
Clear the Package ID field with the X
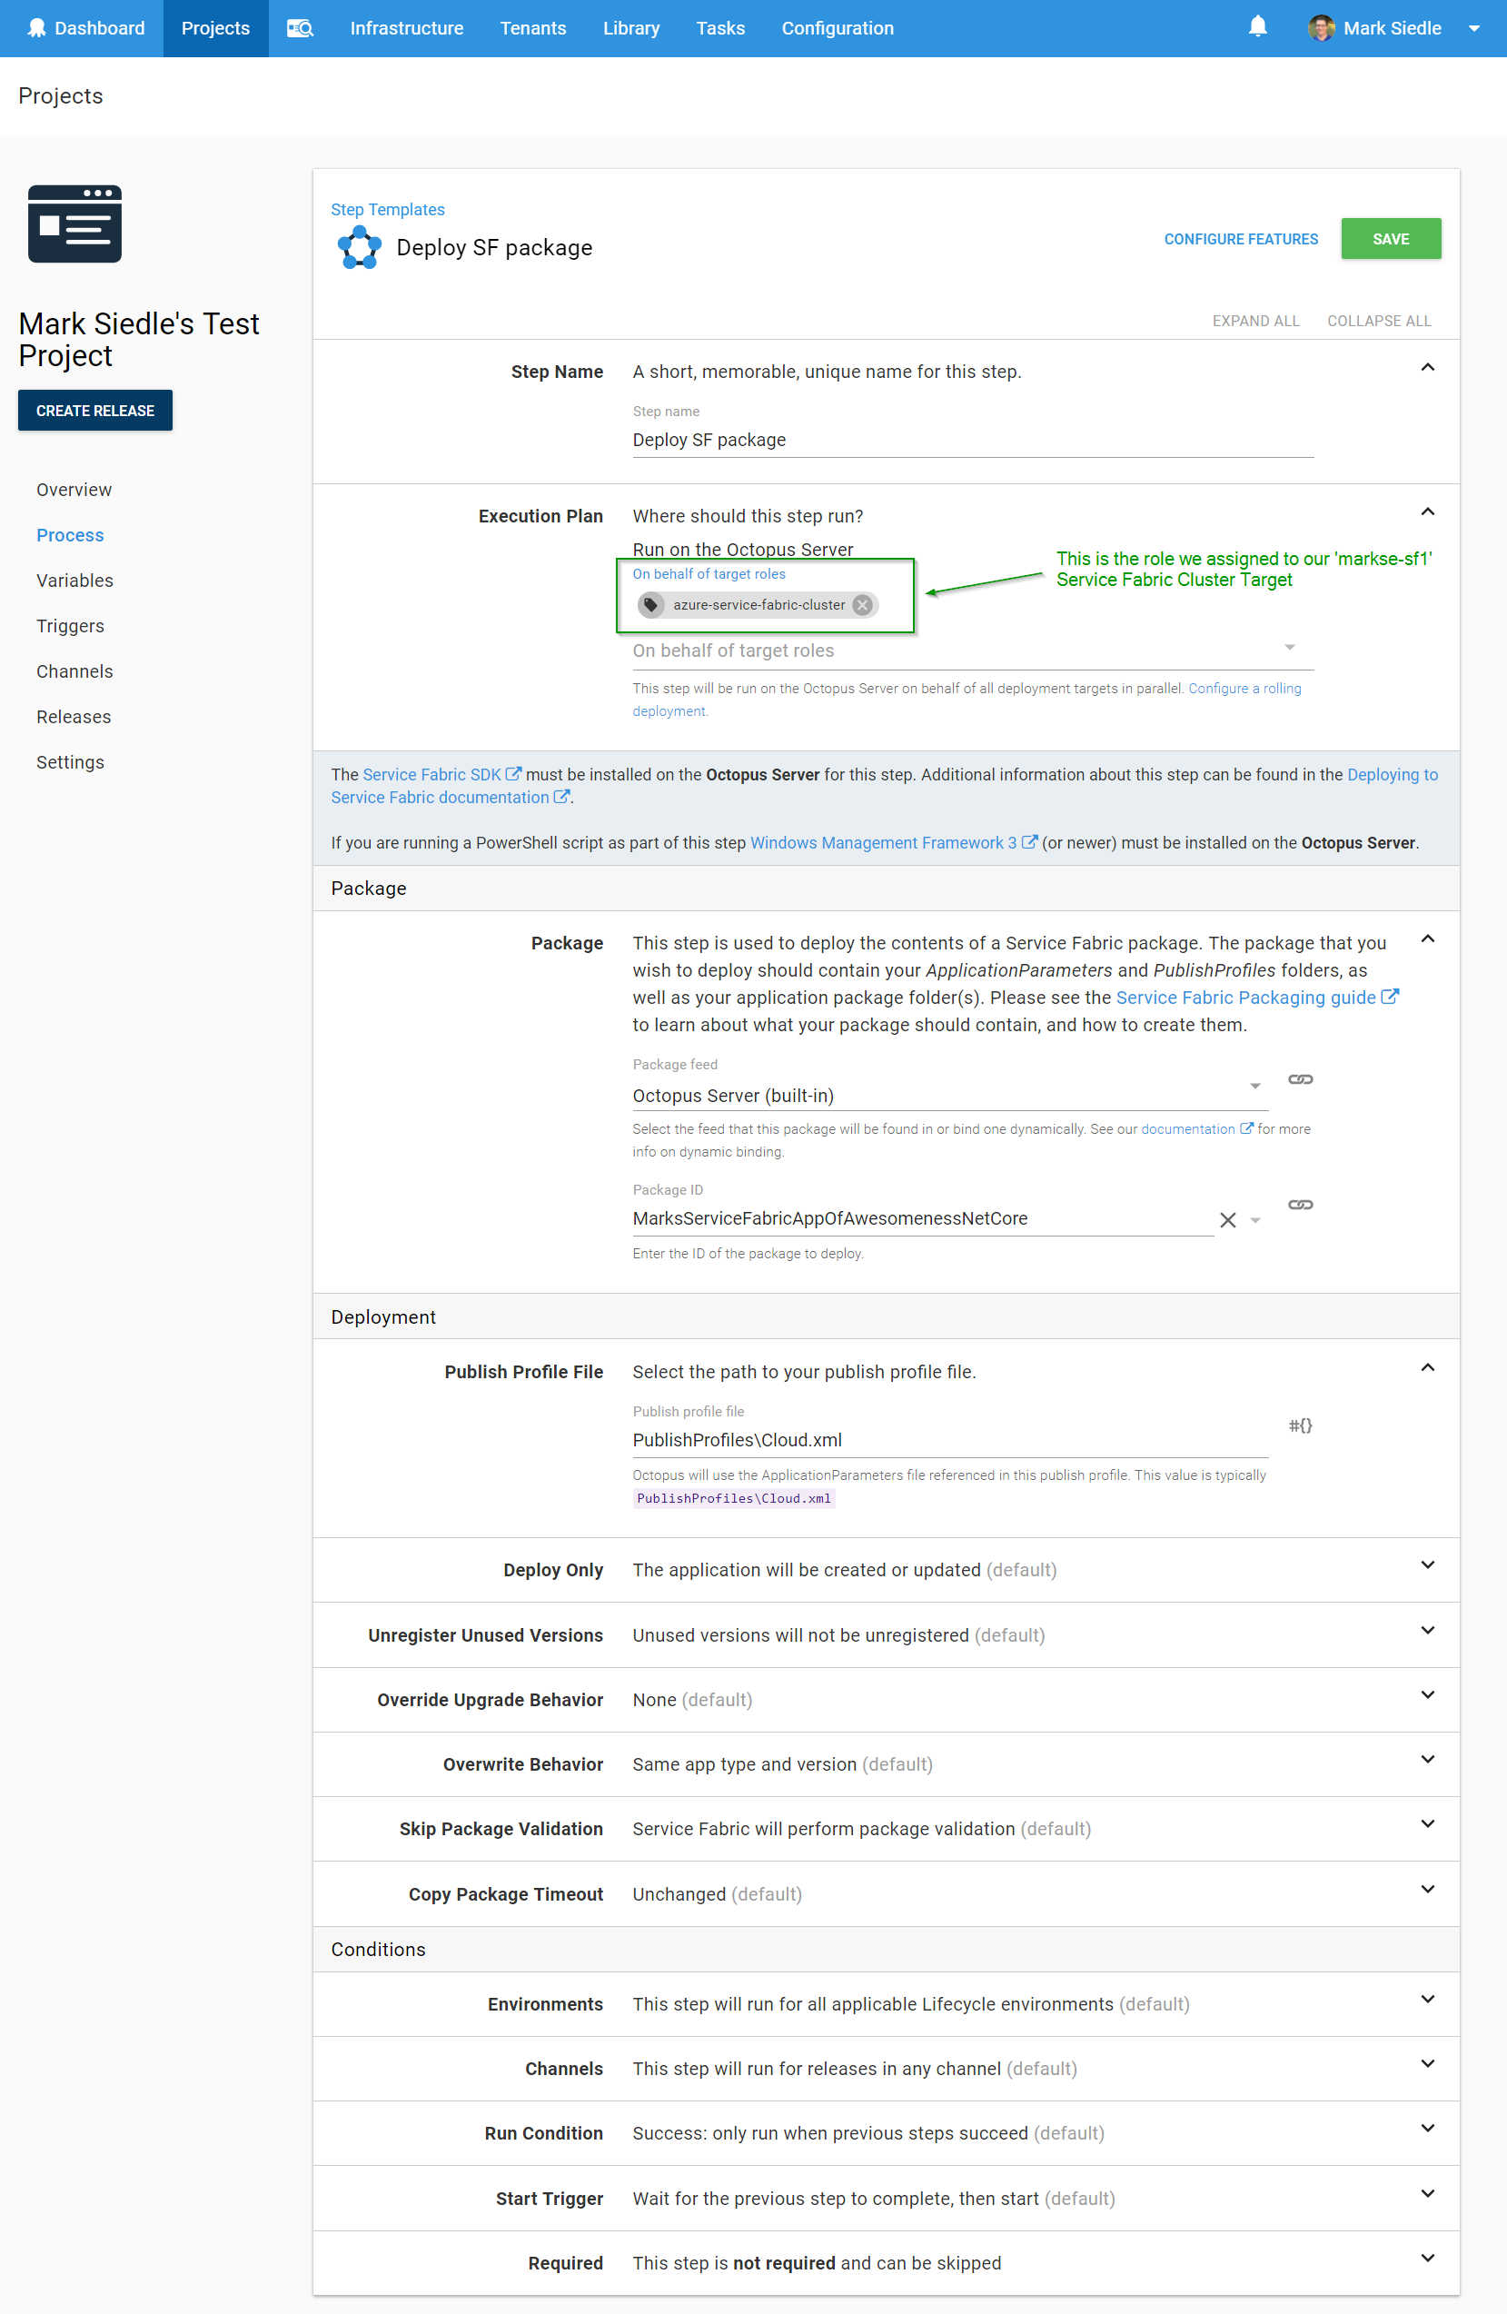click(x=1227, y=1219)
